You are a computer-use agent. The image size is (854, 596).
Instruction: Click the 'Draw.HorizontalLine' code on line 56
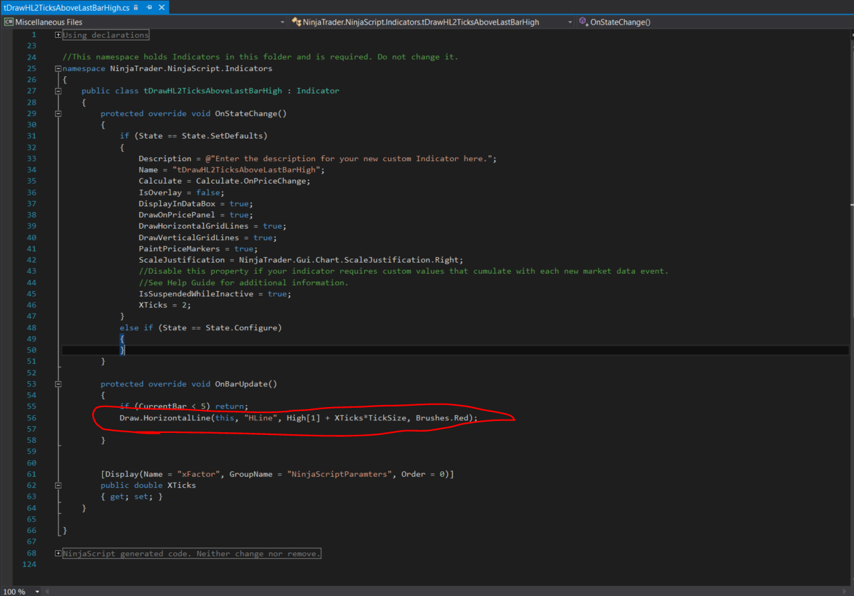coord(299,418)
